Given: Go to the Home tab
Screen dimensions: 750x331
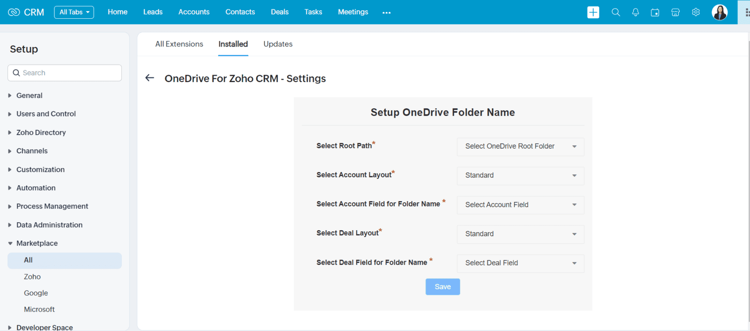Looking at the screenshot, I should pyautogui.click(x=118, y=12).
